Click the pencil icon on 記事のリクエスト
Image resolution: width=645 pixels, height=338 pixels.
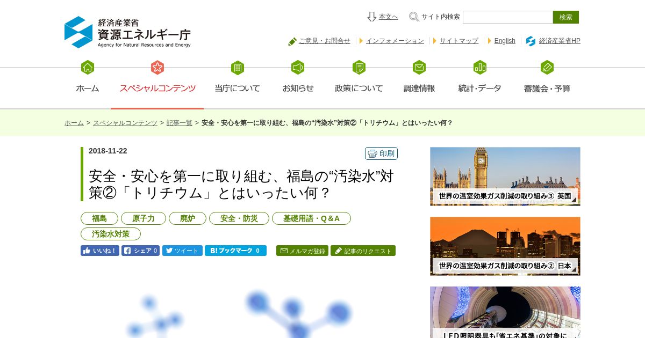click(x=338, y=251)
